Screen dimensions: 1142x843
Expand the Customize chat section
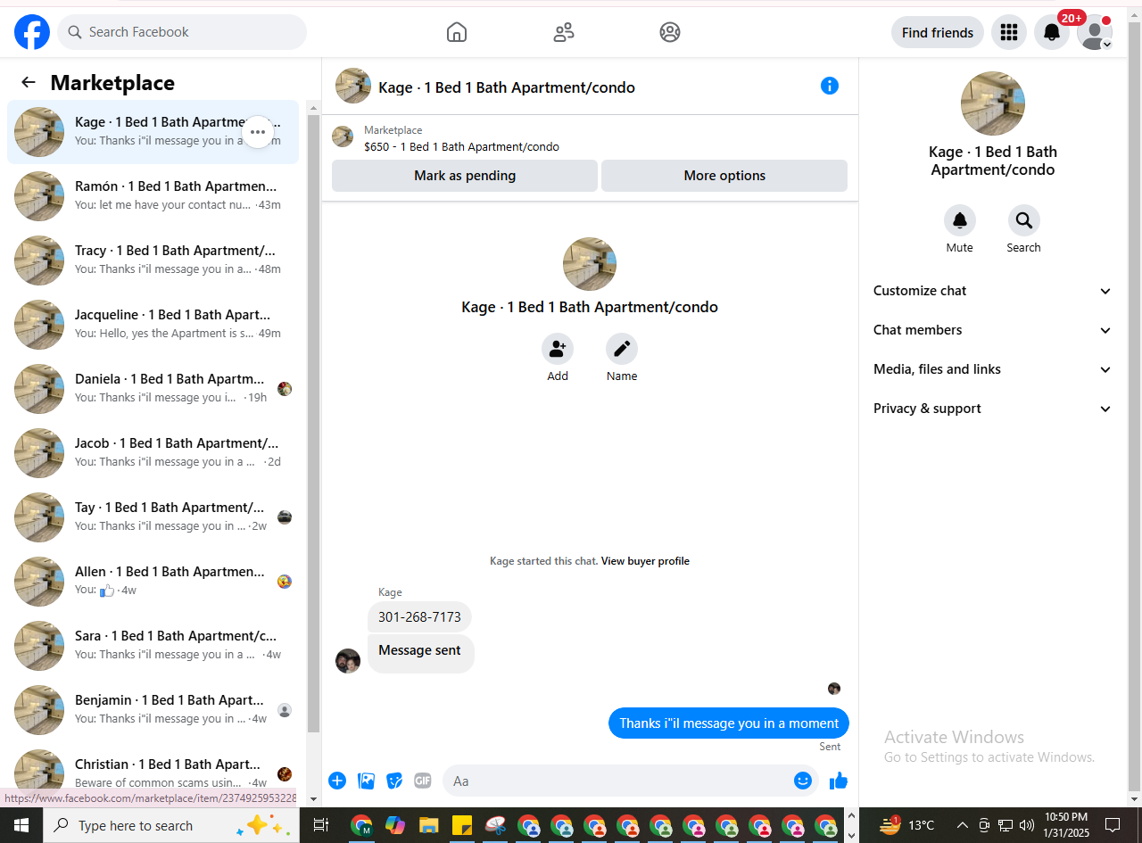pos(992,291)
